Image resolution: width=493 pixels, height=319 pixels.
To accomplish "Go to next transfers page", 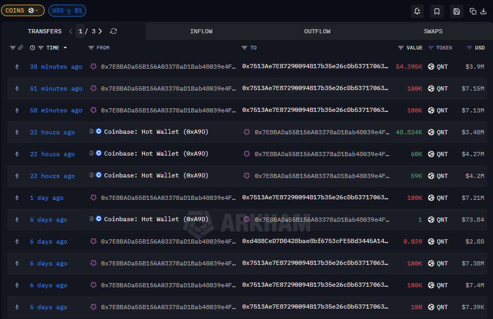I will 100,31.
